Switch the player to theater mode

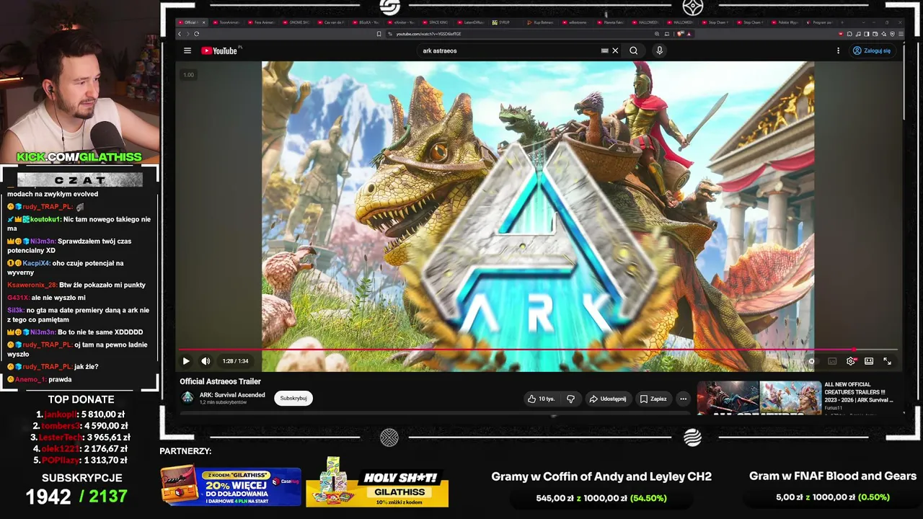point(869,361)
